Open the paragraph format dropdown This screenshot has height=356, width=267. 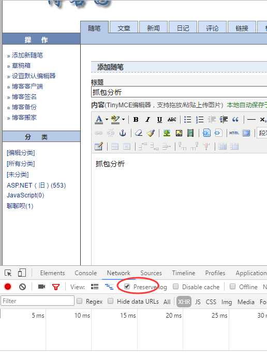click(x=262, y=133)
